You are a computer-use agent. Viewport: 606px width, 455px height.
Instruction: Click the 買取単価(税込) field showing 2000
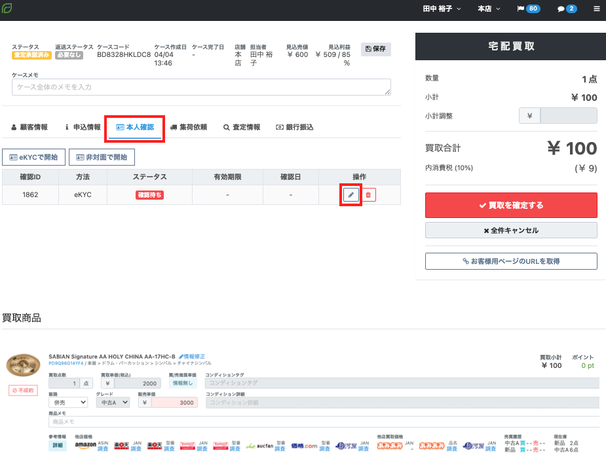point(137,383)
